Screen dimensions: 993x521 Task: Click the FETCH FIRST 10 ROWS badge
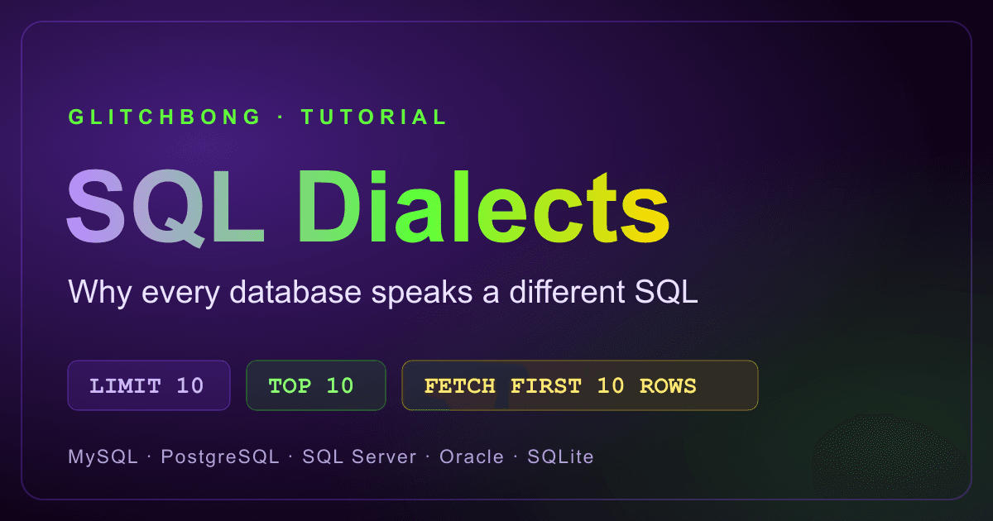click(580, 385)
